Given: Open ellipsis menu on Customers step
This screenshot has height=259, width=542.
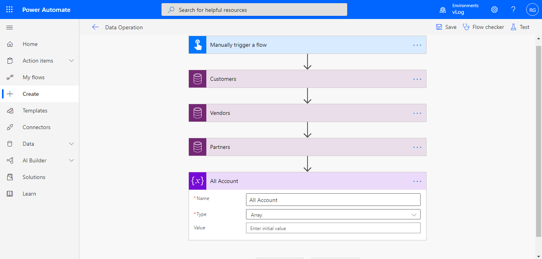Looking at the screenshot, I should [417, 79].
